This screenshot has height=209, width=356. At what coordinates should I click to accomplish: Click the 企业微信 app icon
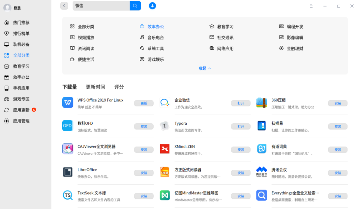(164, 102)
